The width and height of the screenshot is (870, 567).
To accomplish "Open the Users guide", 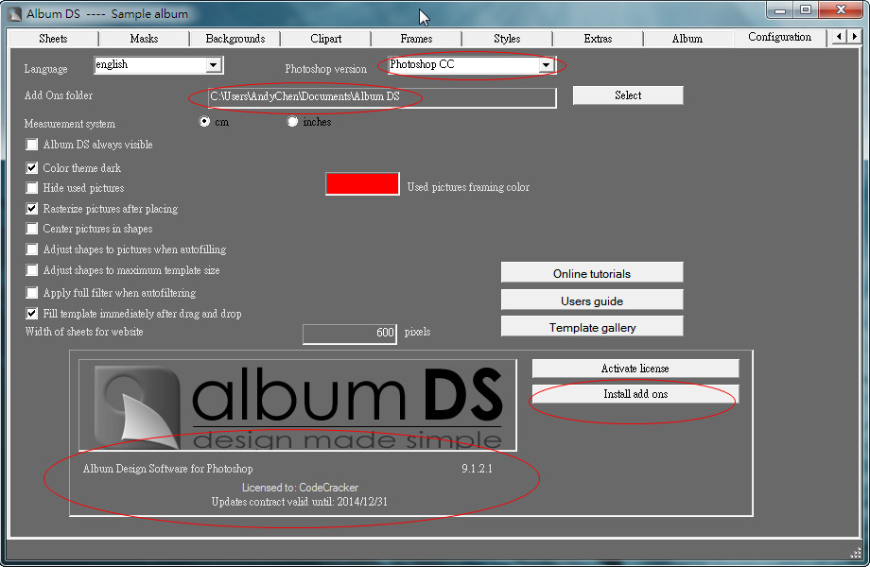I will point(592,301).
